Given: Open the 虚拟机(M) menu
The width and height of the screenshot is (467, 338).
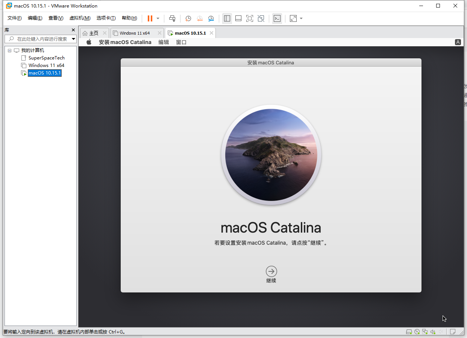Looking at the screenshot, I should click(x=80, y=18).
